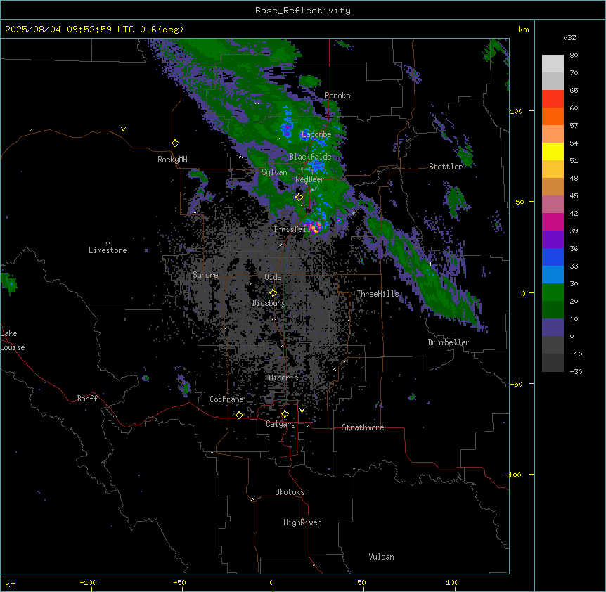Pick the brown swatch between 48 and 45 dBZ
Image resolution: width=606 pixels, height=592 pixels.
(553, 186)
